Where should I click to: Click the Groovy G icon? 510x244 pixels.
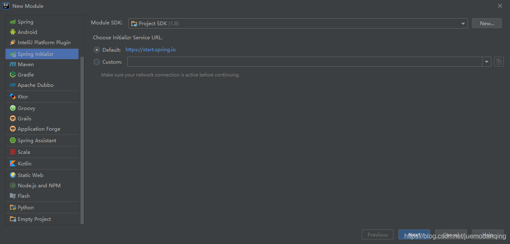13,108
